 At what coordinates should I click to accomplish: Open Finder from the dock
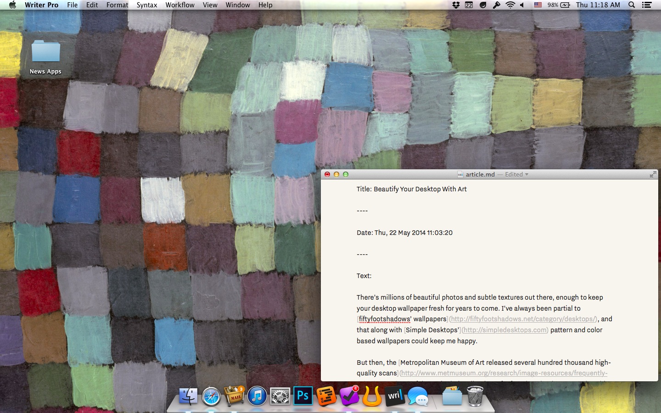(x=188, y=396)
